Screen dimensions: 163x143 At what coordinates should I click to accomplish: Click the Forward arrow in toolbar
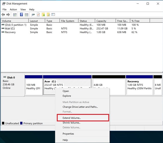pos(8,15)
